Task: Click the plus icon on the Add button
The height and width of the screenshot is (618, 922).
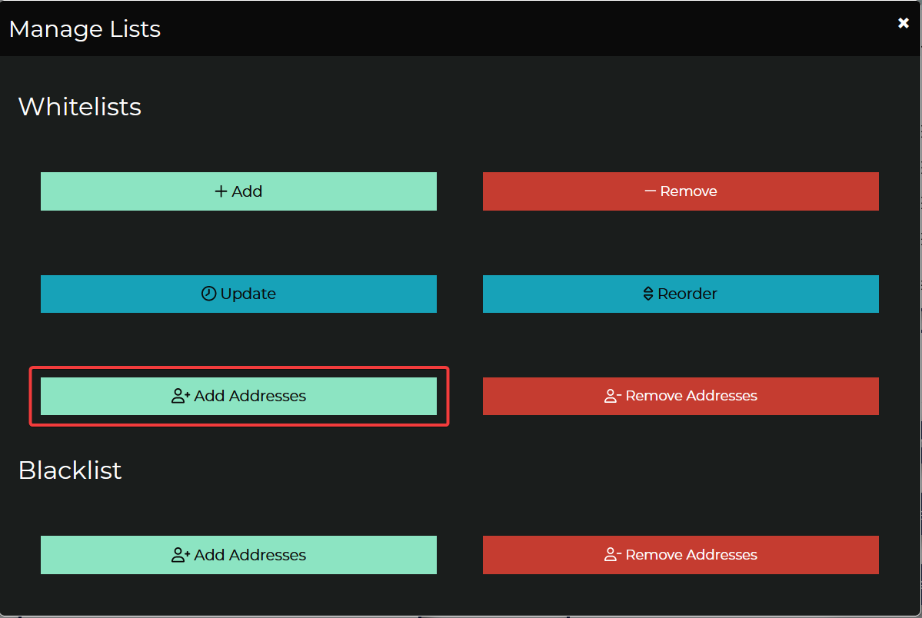Action: coord(221,191)
